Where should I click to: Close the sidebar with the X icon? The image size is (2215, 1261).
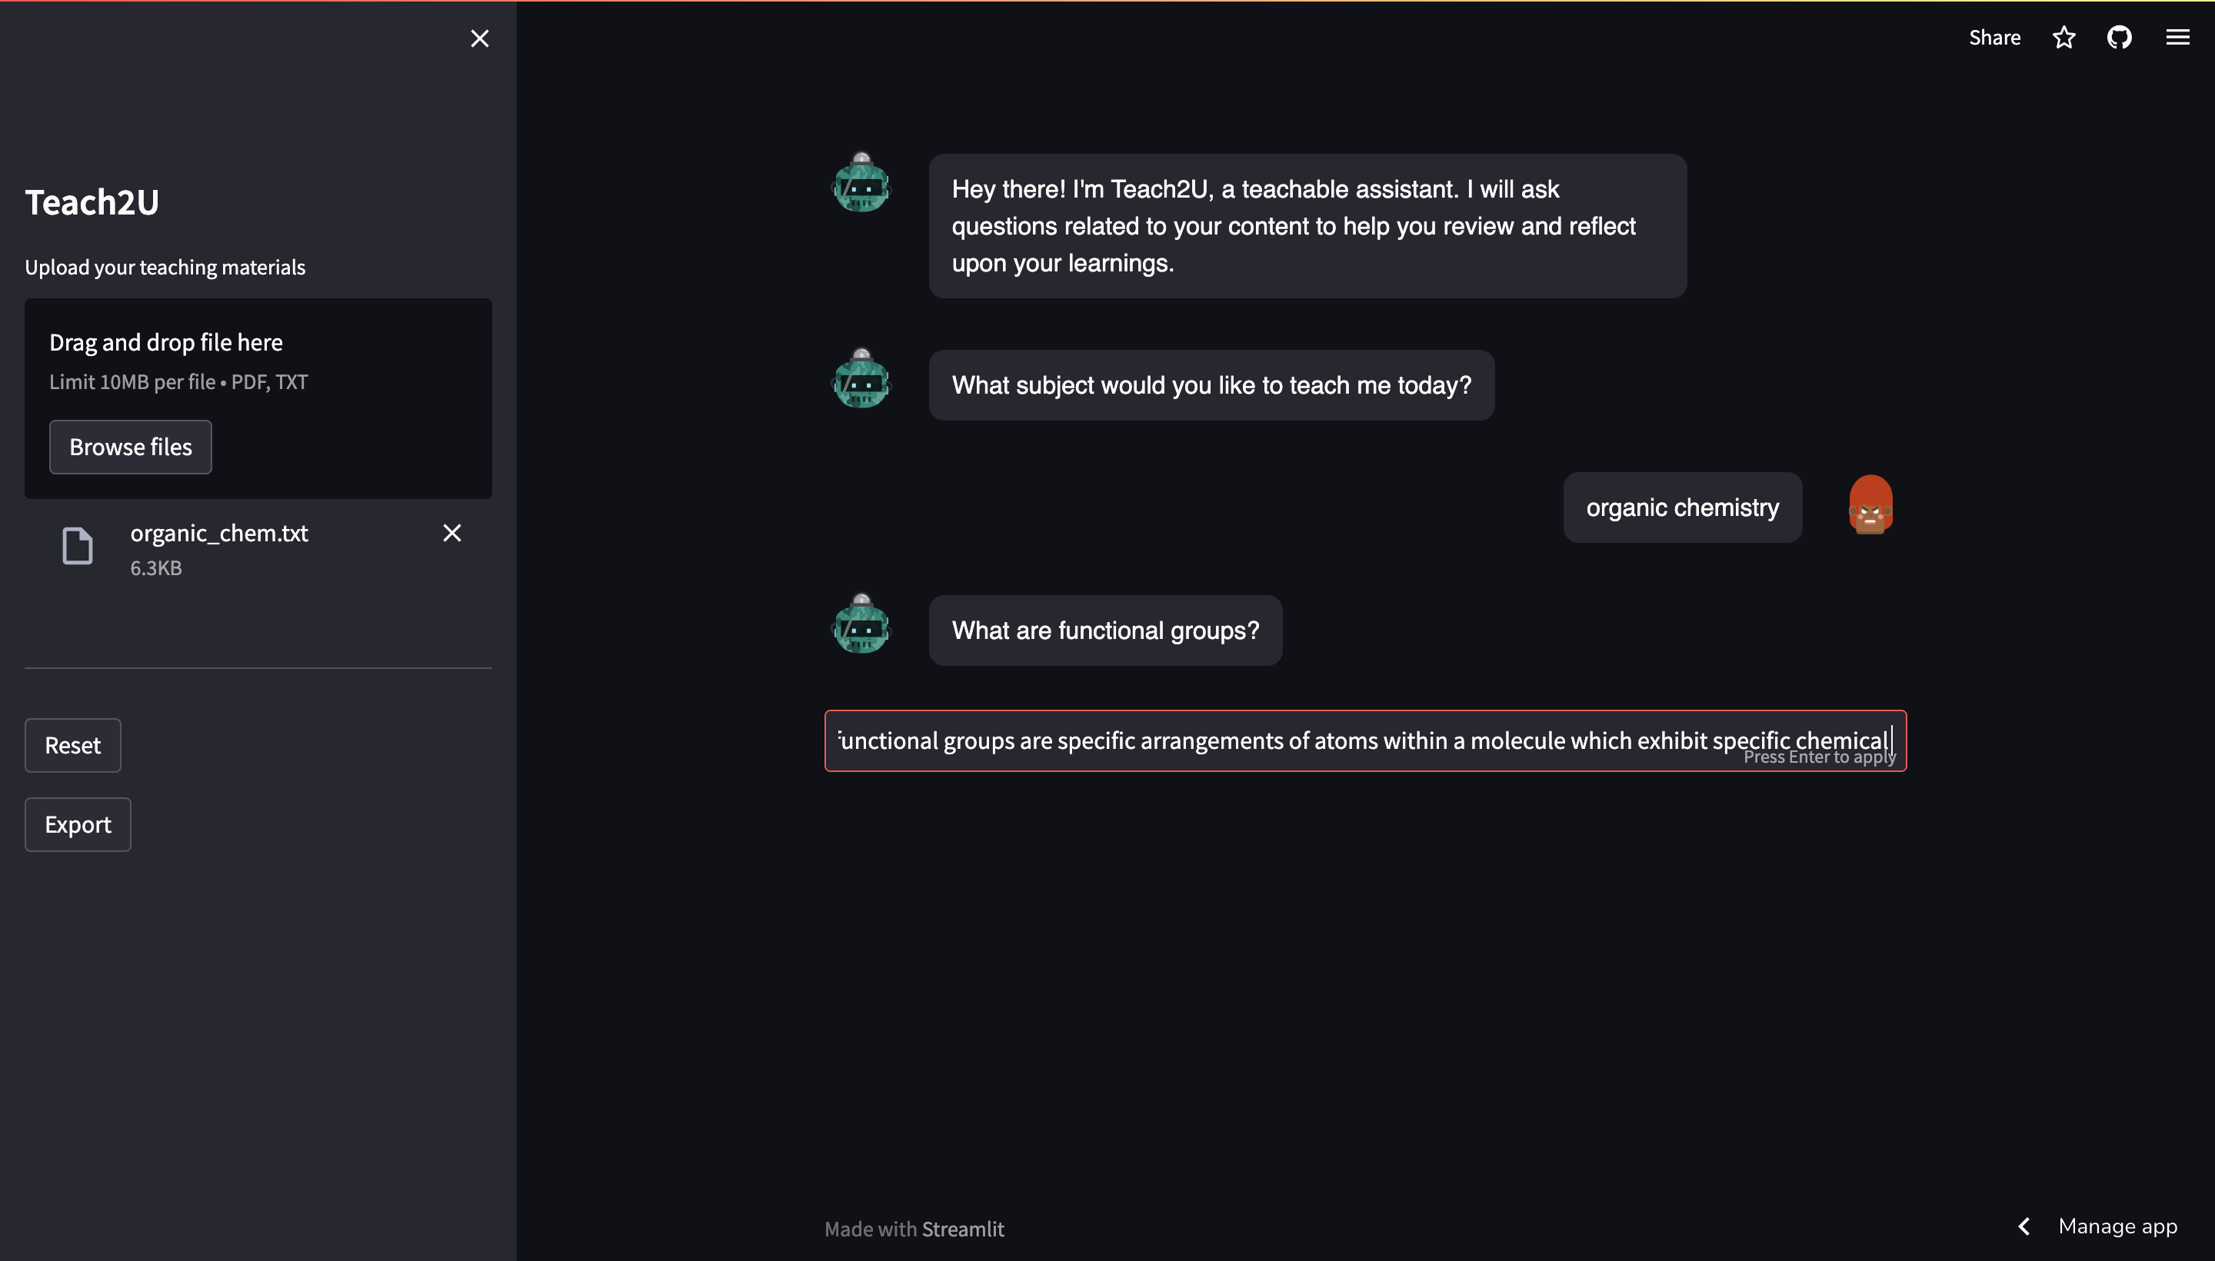pos(479,38)
